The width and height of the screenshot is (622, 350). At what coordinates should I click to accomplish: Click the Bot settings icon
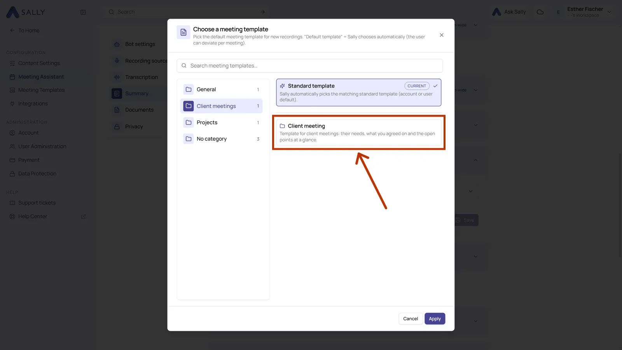(x=117, y=44)
